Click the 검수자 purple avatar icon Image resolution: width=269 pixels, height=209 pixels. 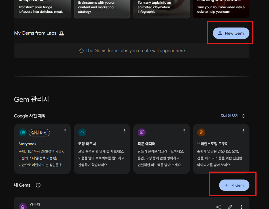coord(23,206)
